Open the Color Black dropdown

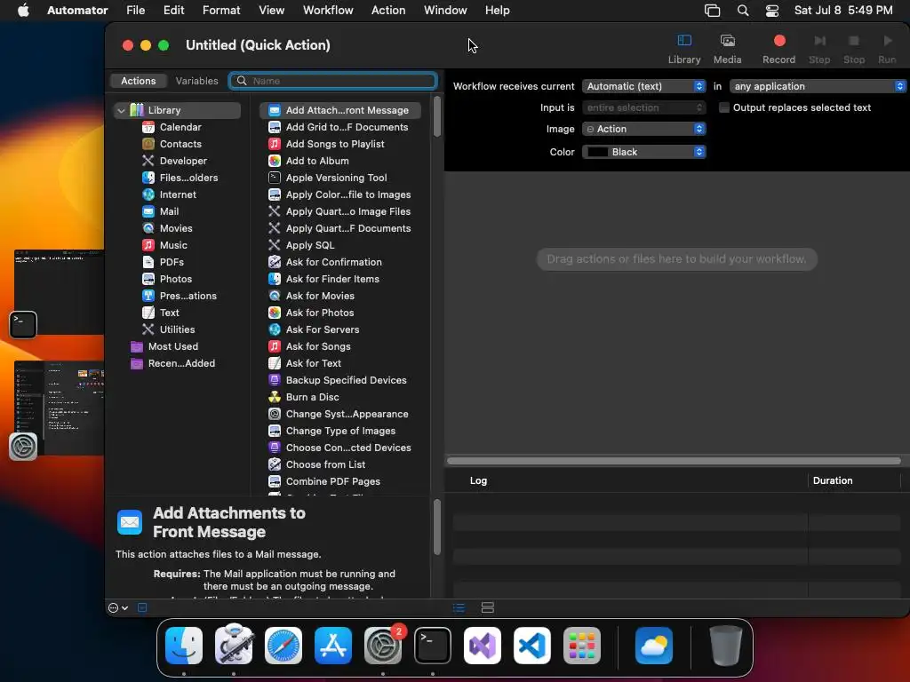click(x=643, y=152)
